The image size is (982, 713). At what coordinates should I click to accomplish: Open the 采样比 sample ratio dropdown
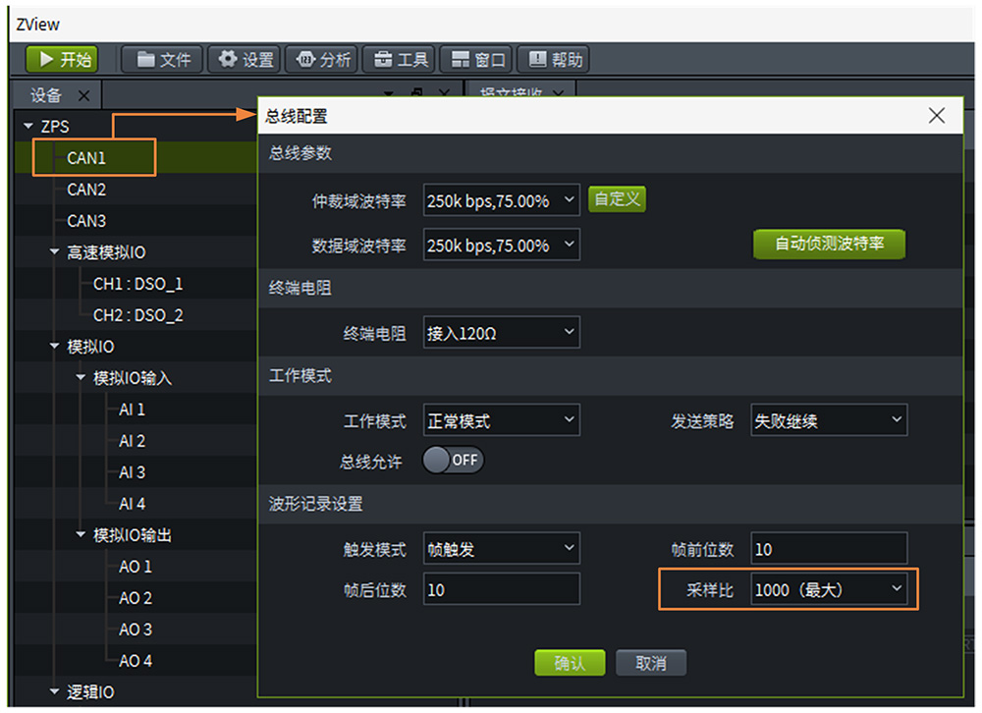(828, 589)
